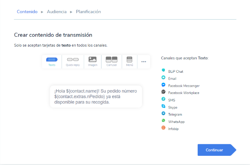
Task: Click the 'Facebook Messenger' label
Action: pyautogui.click(x=184, y=86)
